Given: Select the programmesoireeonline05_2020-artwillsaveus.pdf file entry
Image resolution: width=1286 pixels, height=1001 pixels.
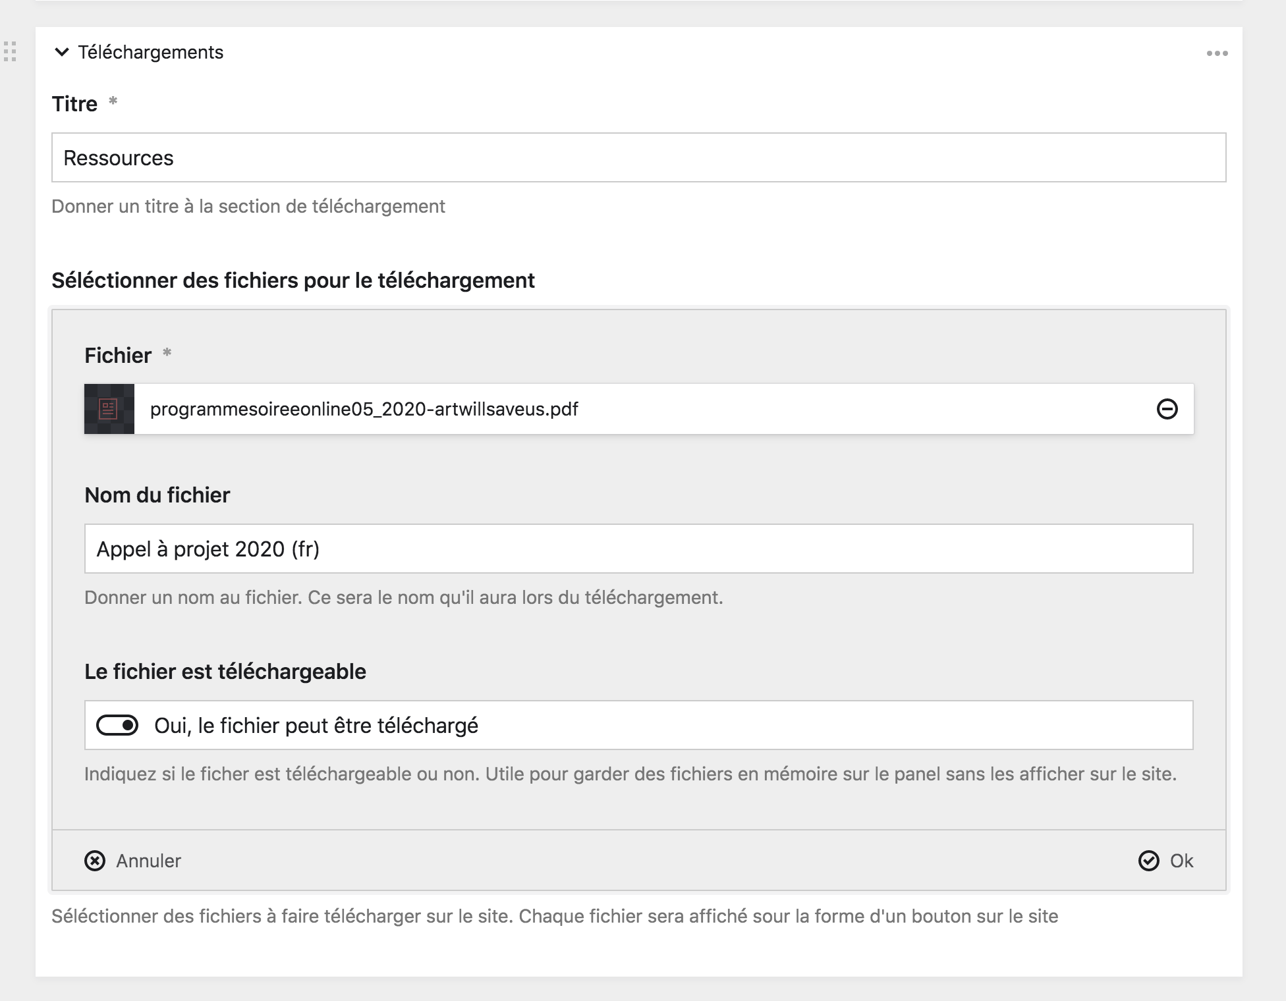Looking at the screenshot, I should click(x=364, y=409).
